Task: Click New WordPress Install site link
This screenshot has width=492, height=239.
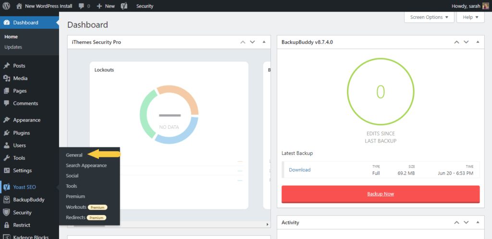Action: coord(49,6)
